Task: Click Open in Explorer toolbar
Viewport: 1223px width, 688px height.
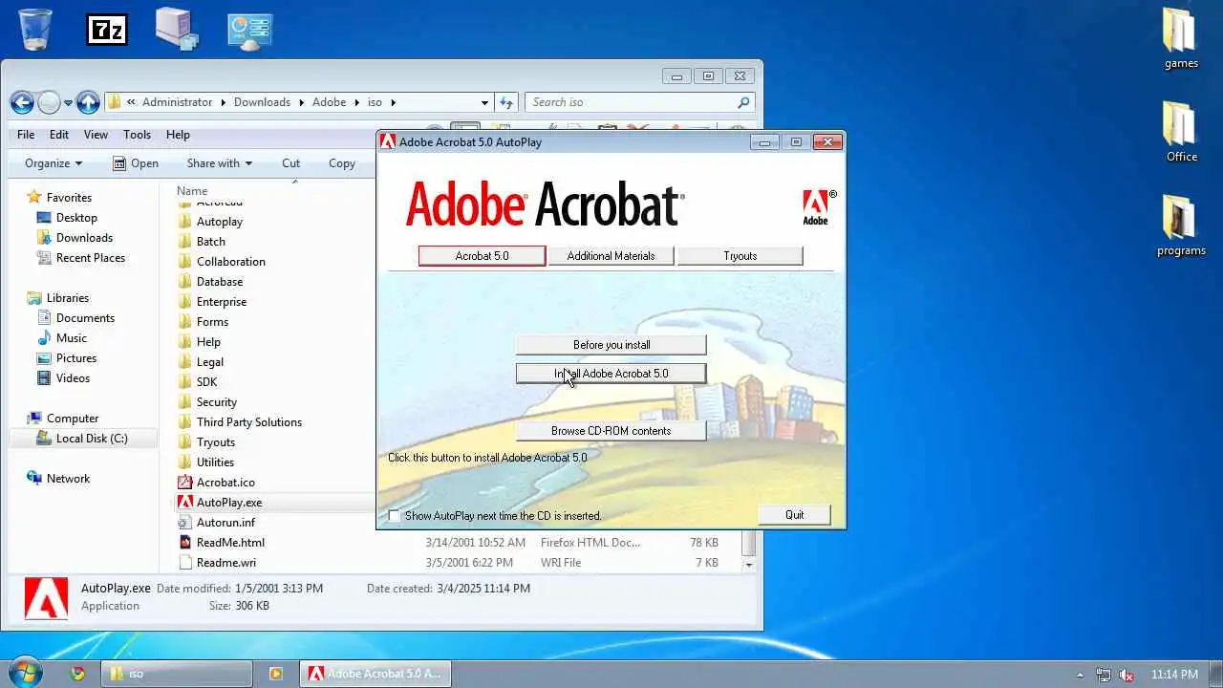Action: (136, 163)
